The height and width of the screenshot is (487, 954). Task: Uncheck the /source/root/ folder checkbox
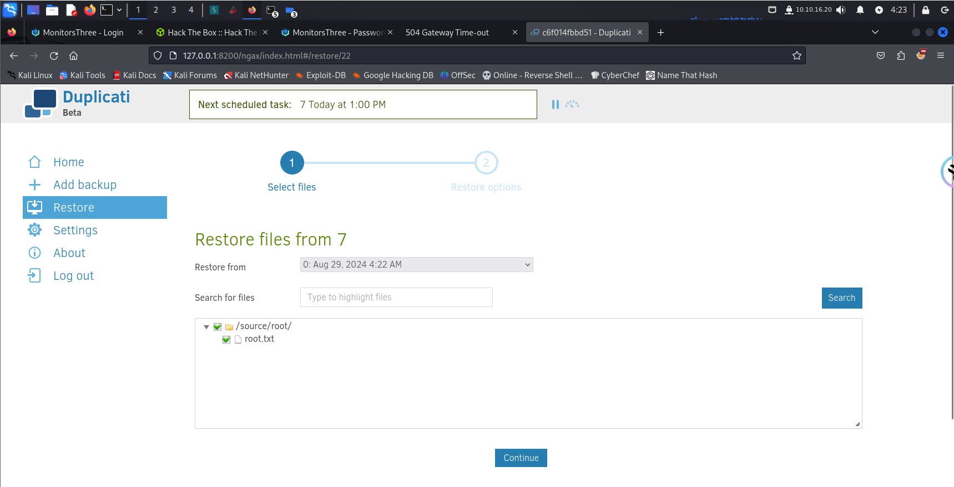pos(218,327)
